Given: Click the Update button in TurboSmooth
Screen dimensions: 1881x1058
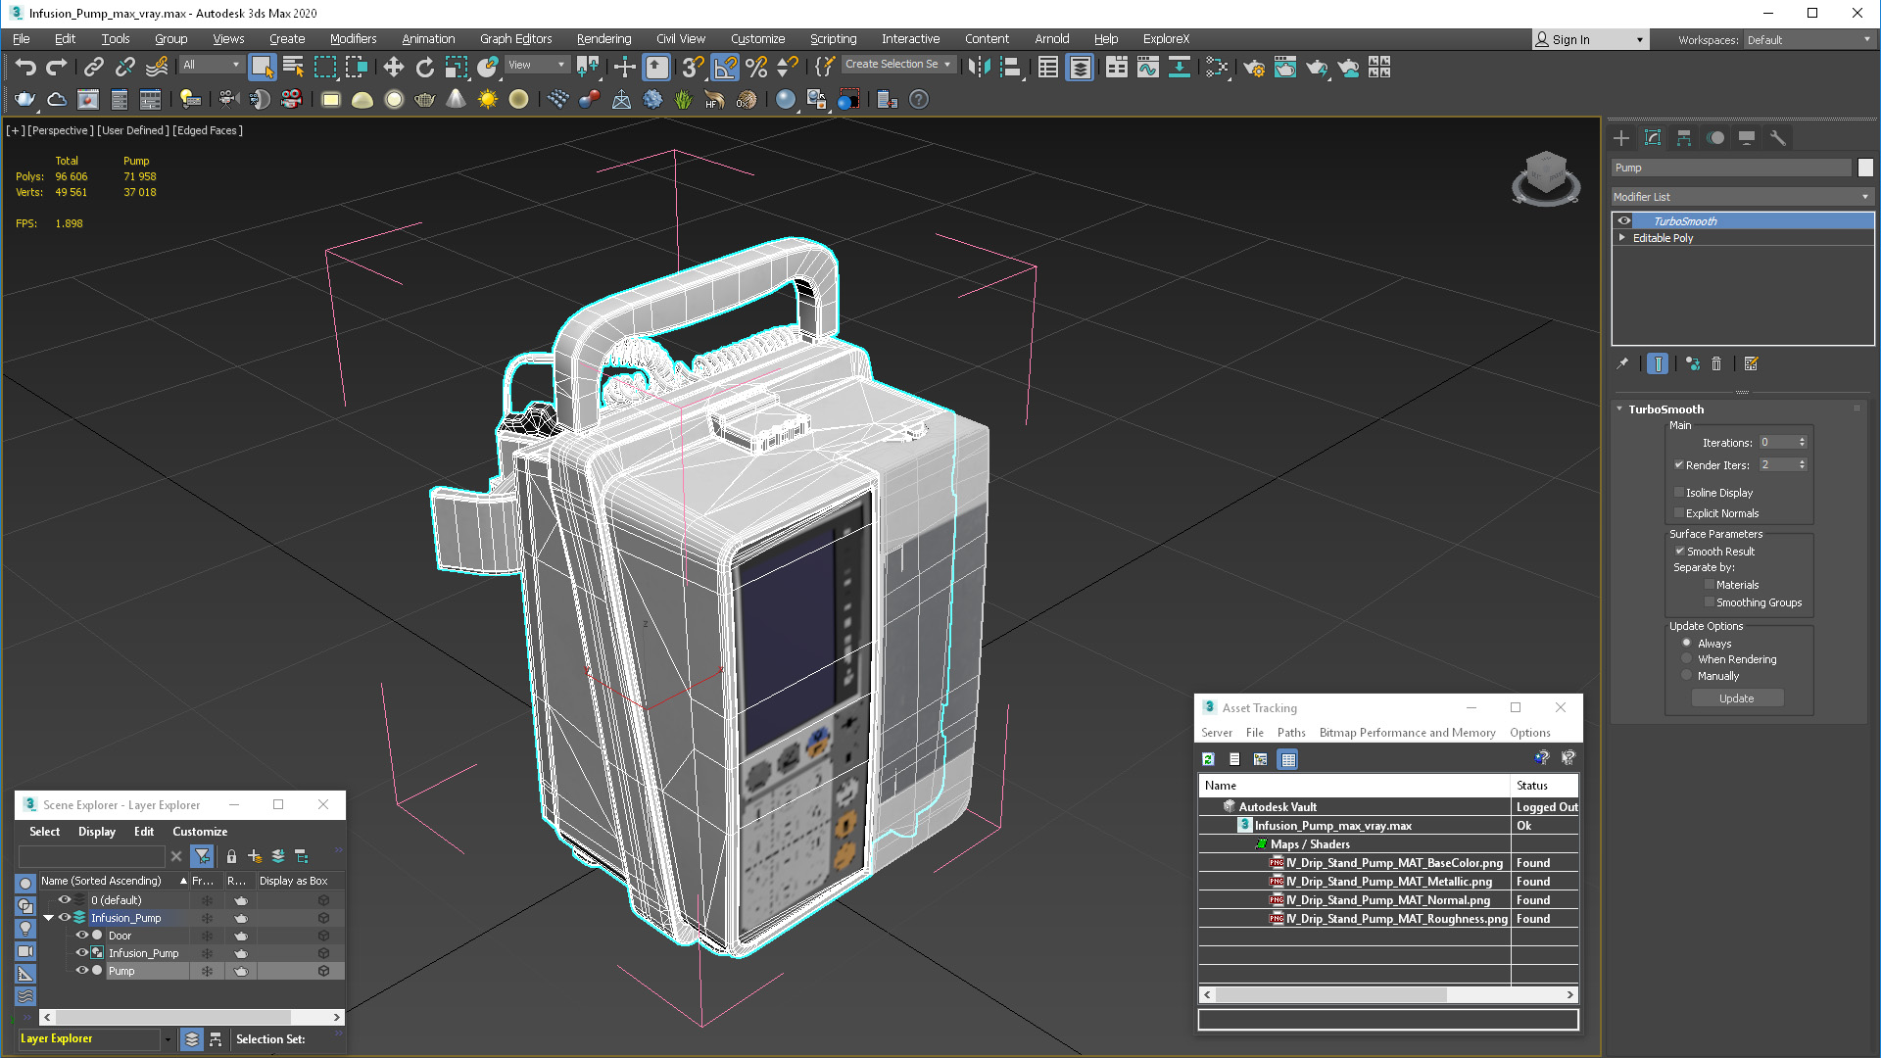Looking at the screenshot, I should click(x=1736, y=697).
